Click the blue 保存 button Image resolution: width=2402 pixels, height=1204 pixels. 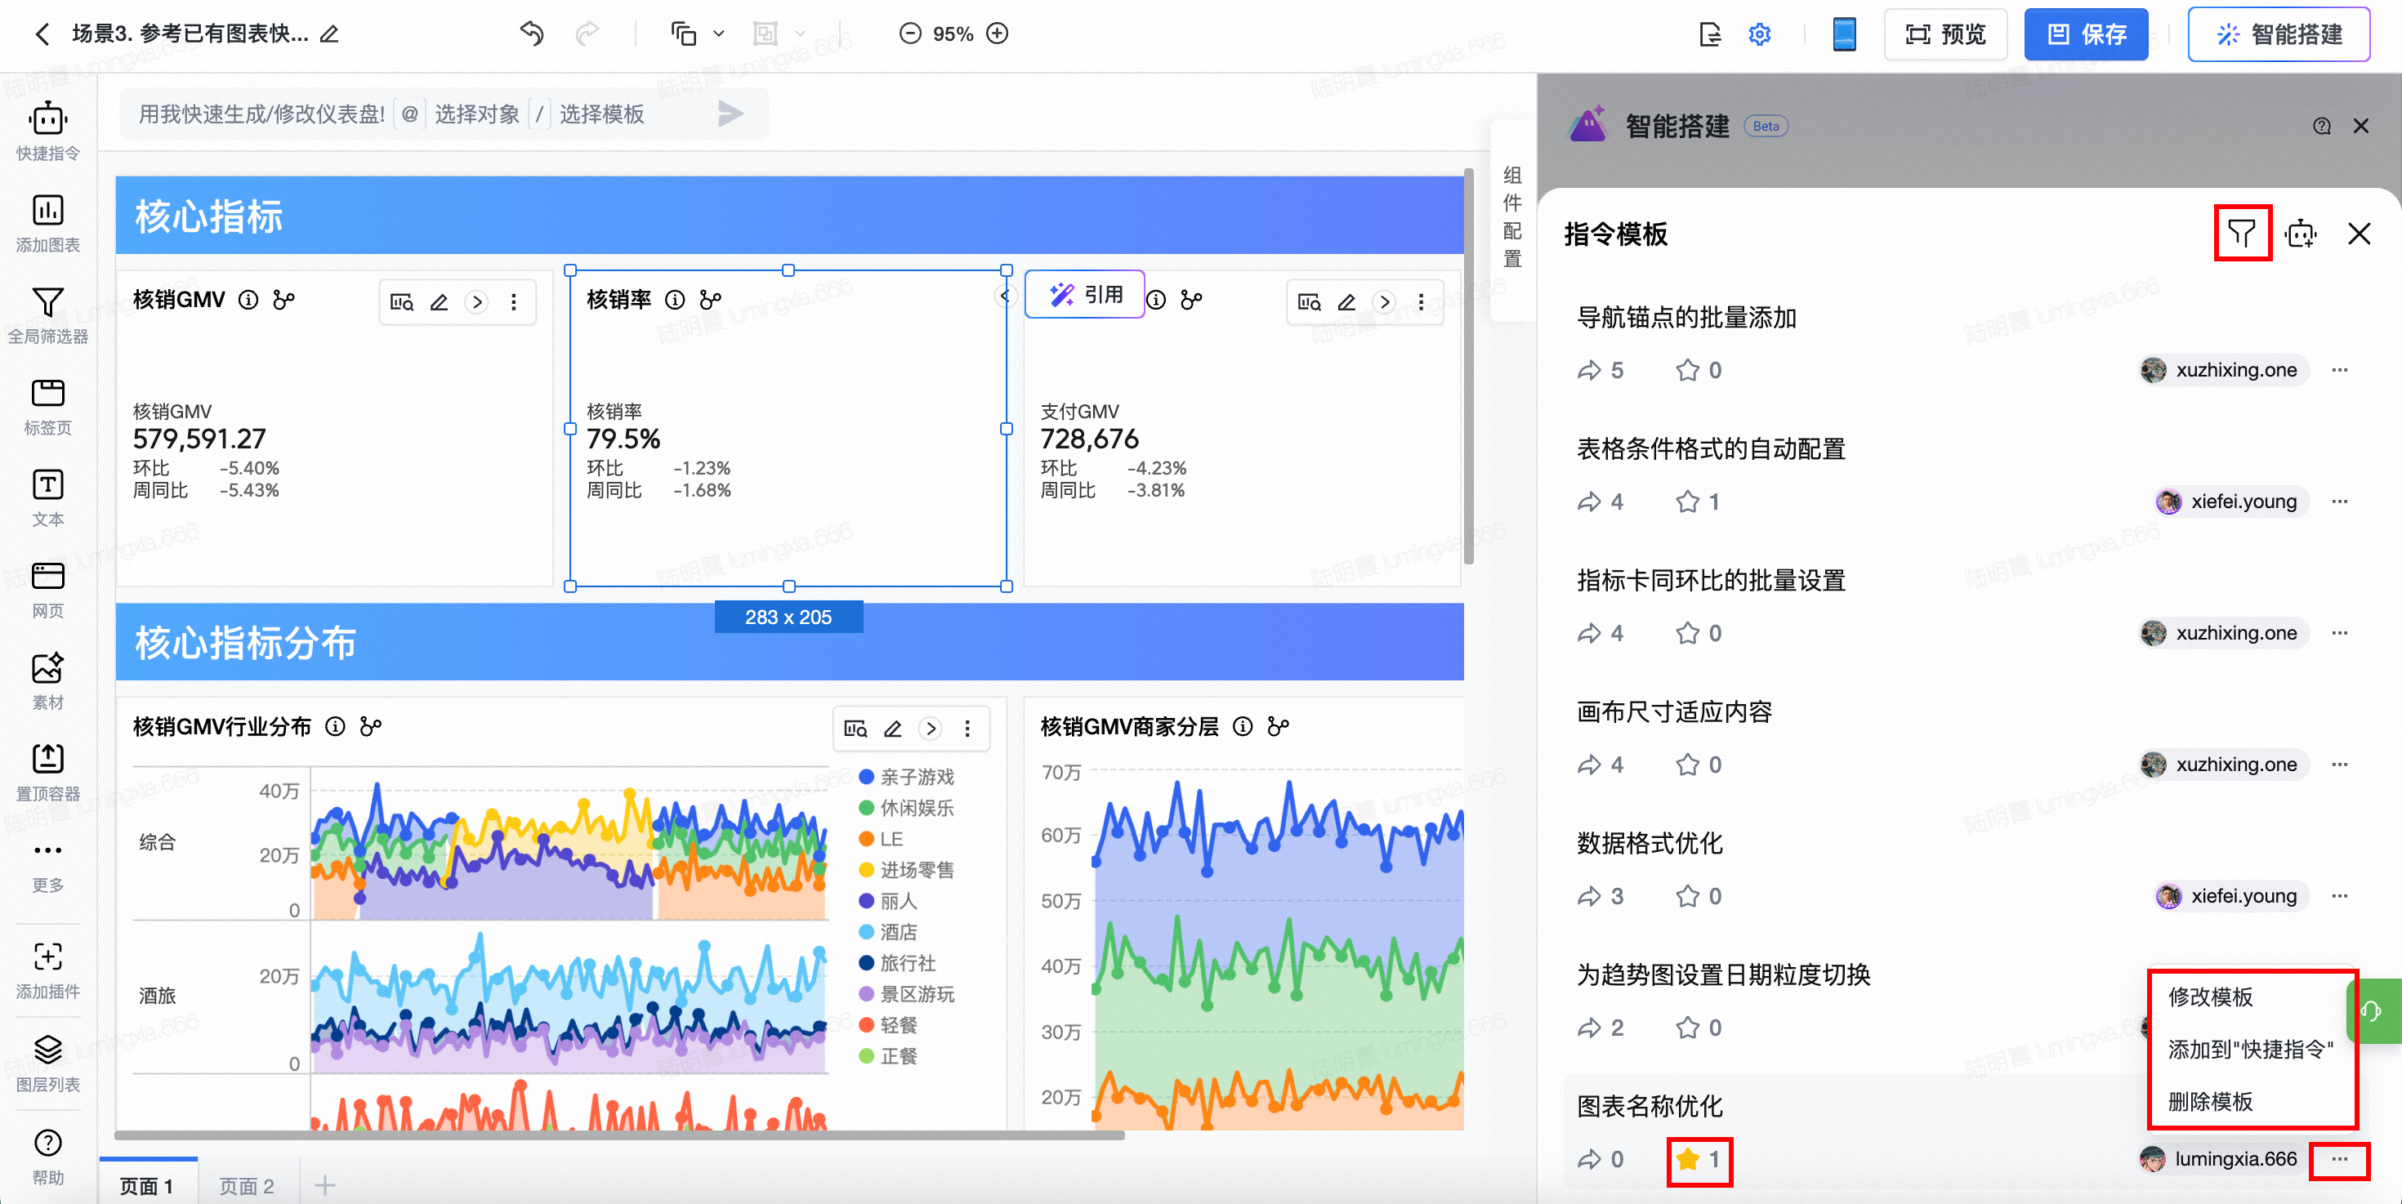point(2086,34)
